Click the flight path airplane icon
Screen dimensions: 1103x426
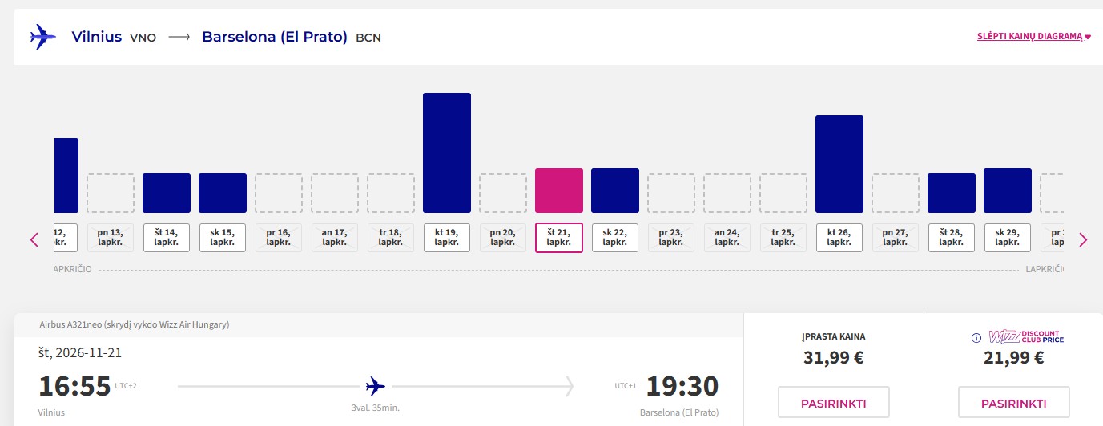click(x=375, y=387)
